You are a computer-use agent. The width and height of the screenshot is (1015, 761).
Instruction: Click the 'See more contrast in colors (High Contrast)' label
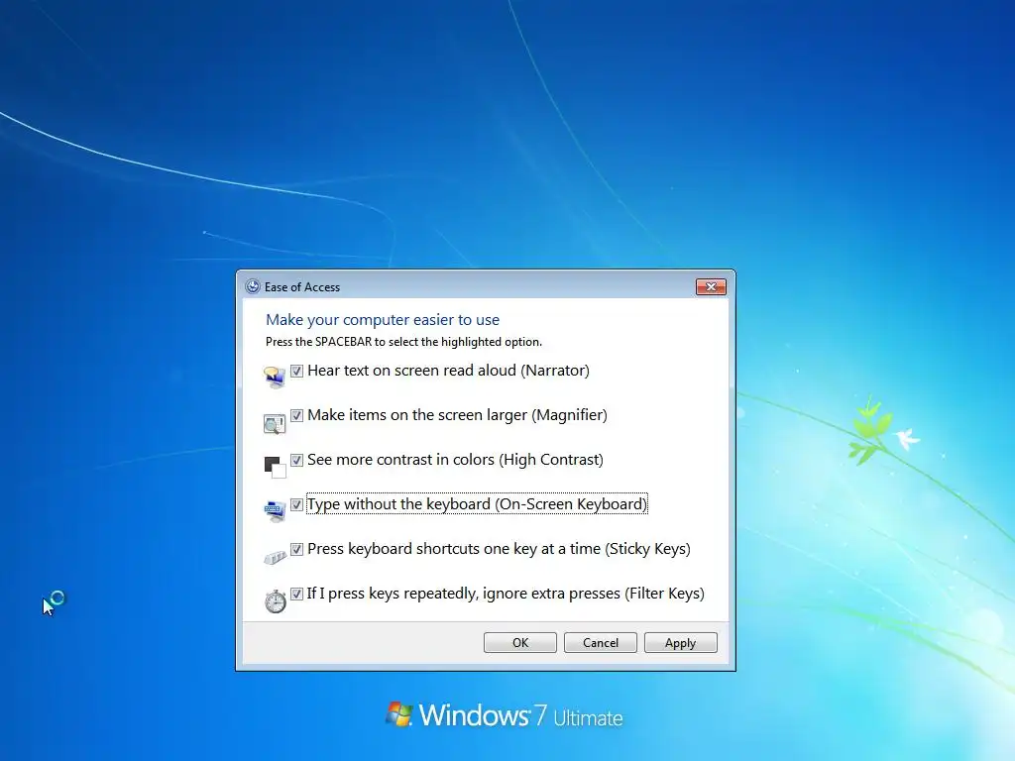[x=455, y=460]
